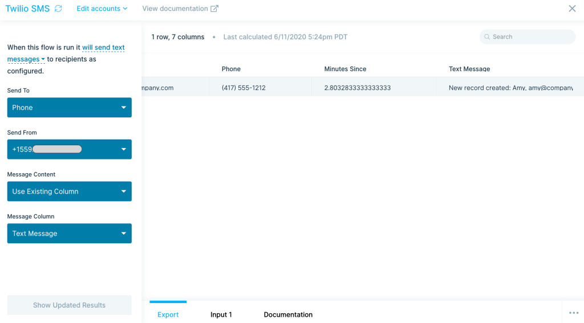Switch to the Input 1 tab
The image size is (584, 323).
[221, 314]
